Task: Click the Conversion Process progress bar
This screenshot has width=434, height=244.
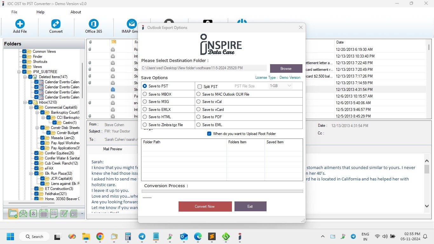Action: 222,191
